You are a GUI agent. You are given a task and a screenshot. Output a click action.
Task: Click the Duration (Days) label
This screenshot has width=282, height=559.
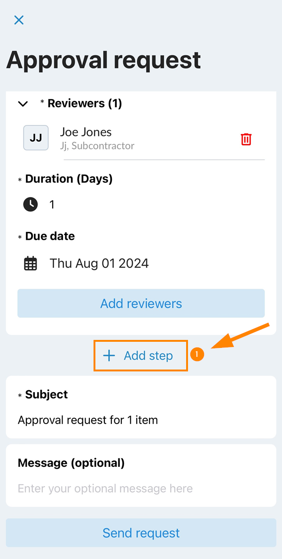(x=69, y=179)
